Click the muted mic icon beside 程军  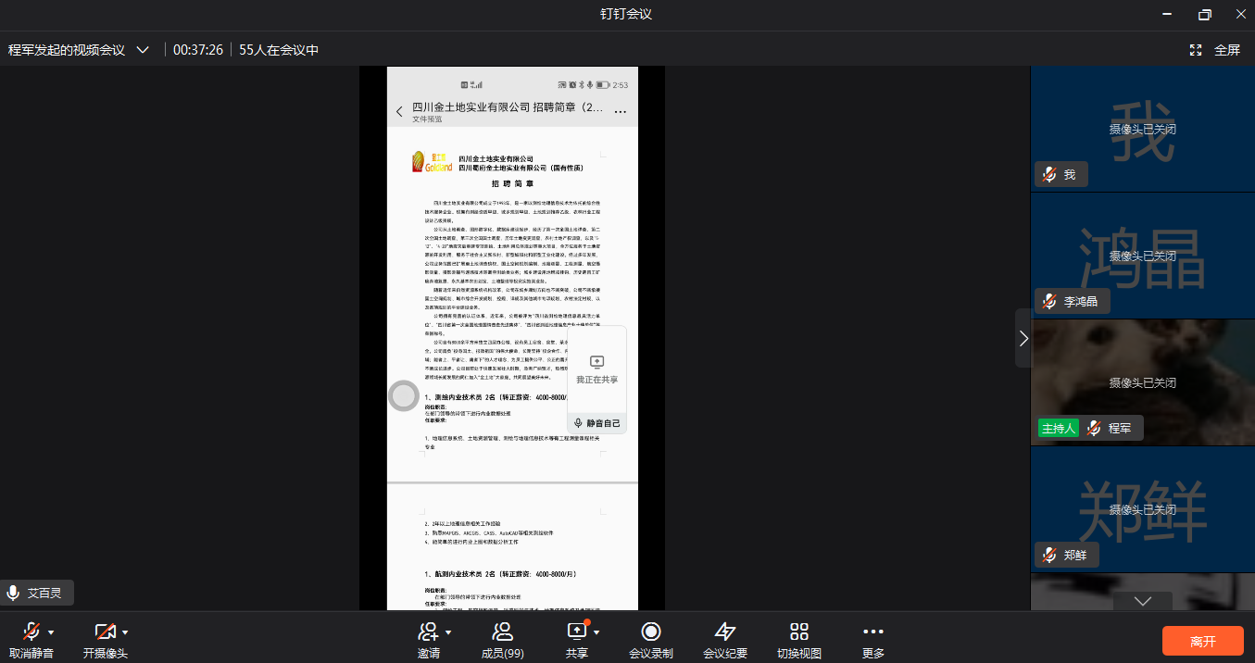(x=1094, y=428)
